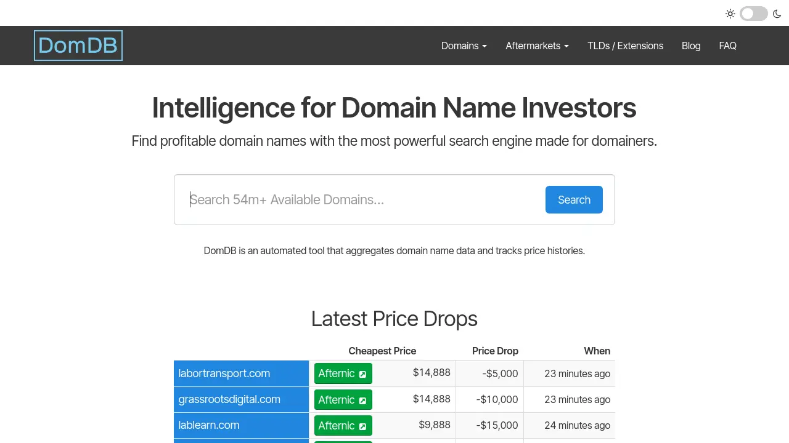Open the FAQ page
The height and width of the screenshot is (443, 789).
pos(727,46)
